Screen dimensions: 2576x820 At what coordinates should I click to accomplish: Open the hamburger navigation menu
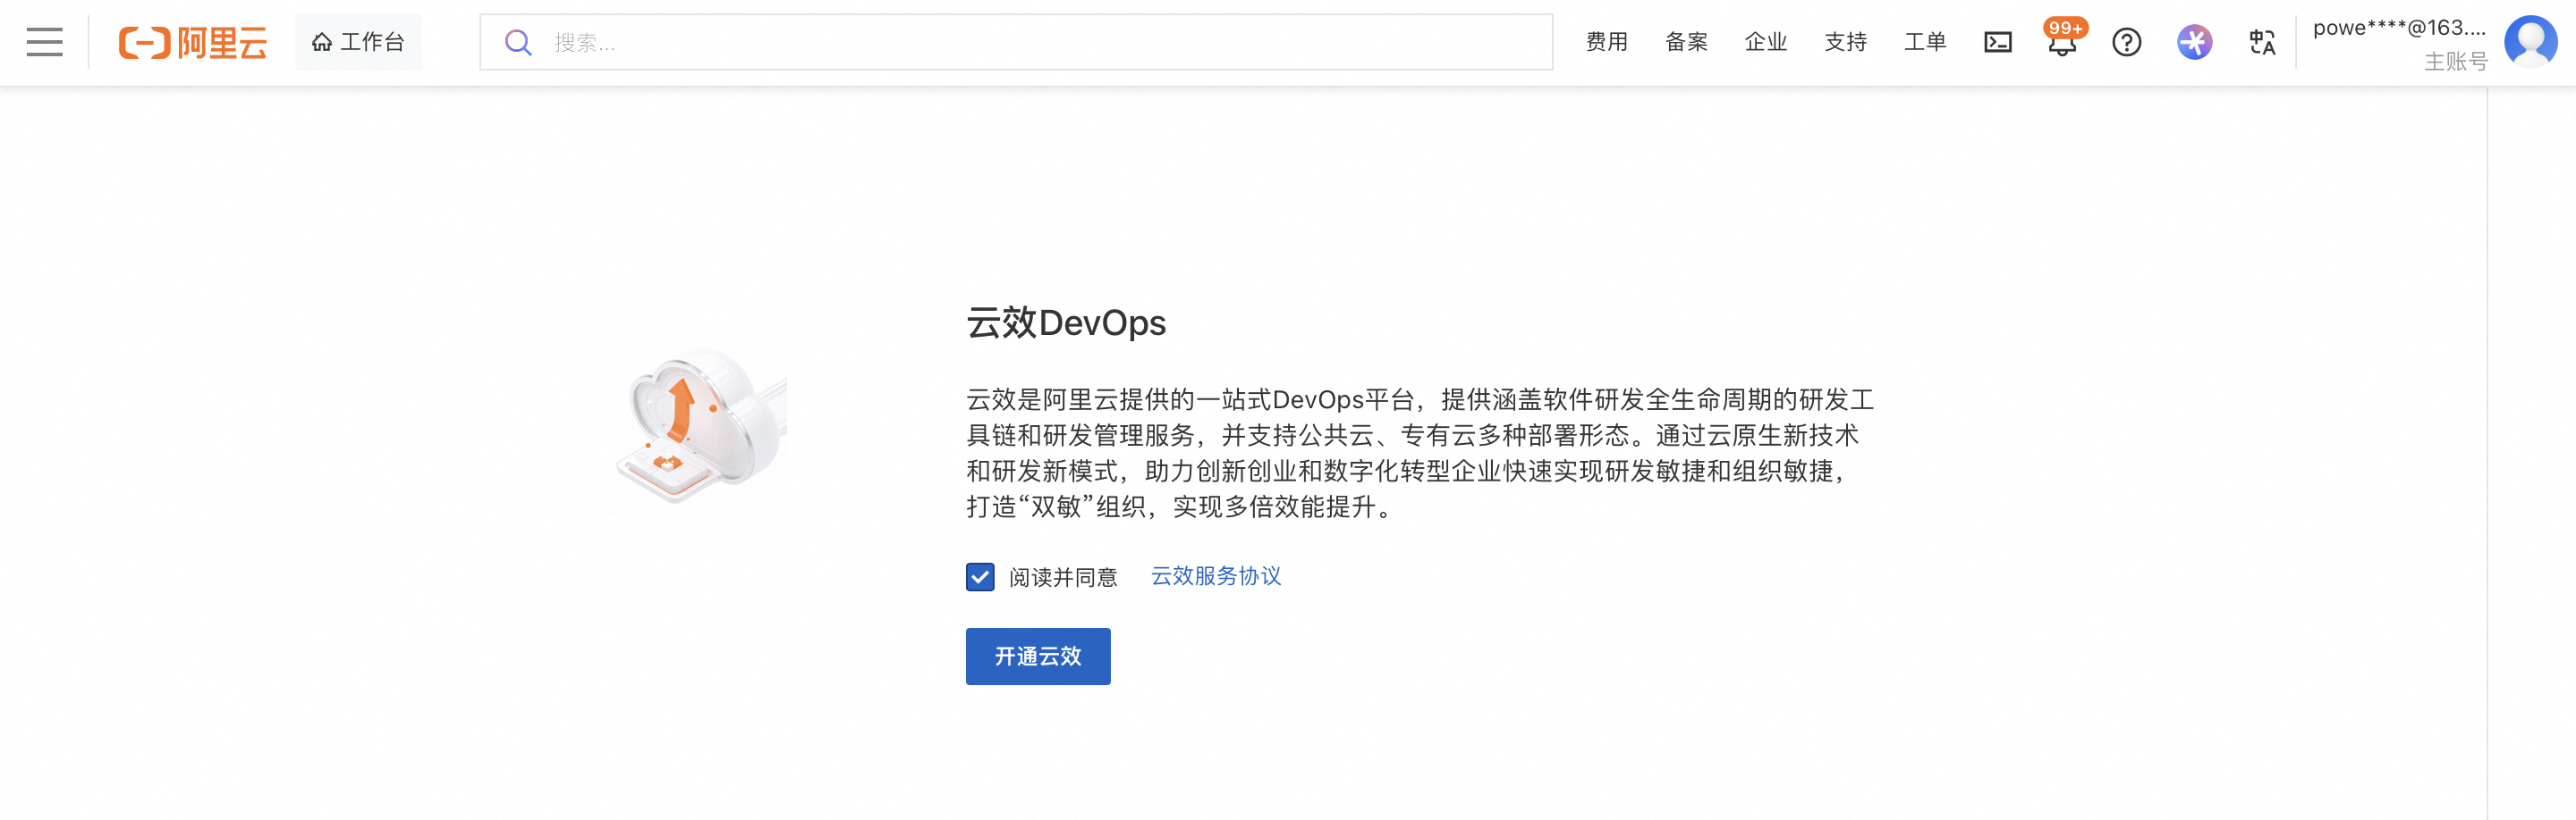[44, 42]
